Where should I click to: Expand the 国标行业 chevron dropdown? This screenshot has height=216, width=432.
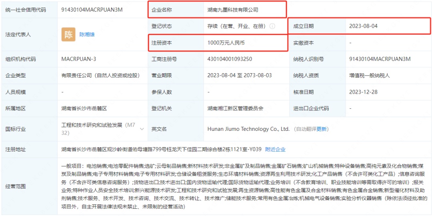coord(142,129)
